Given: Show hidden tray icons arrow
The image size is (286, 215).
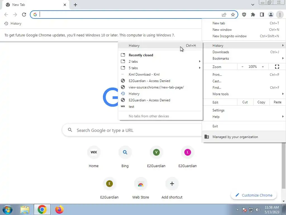Looking at the screenshot, I should click(x=237, y=210).
